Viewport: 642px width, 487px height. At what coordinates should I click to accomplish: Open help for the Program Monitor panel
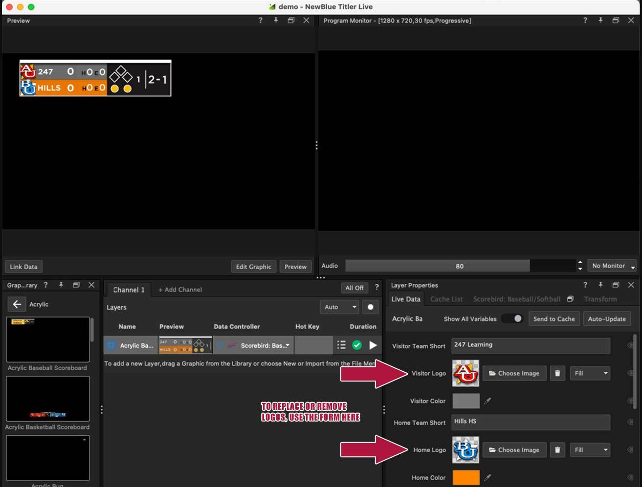coord(585,21)
